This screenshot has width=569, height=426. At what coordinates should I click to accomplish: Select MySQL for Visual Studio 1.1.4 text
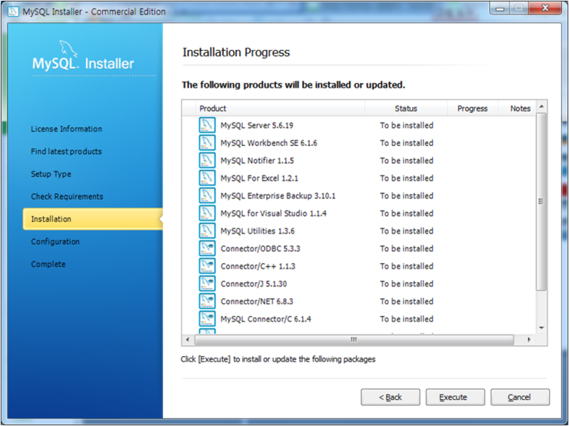click(x=274, y=213)
